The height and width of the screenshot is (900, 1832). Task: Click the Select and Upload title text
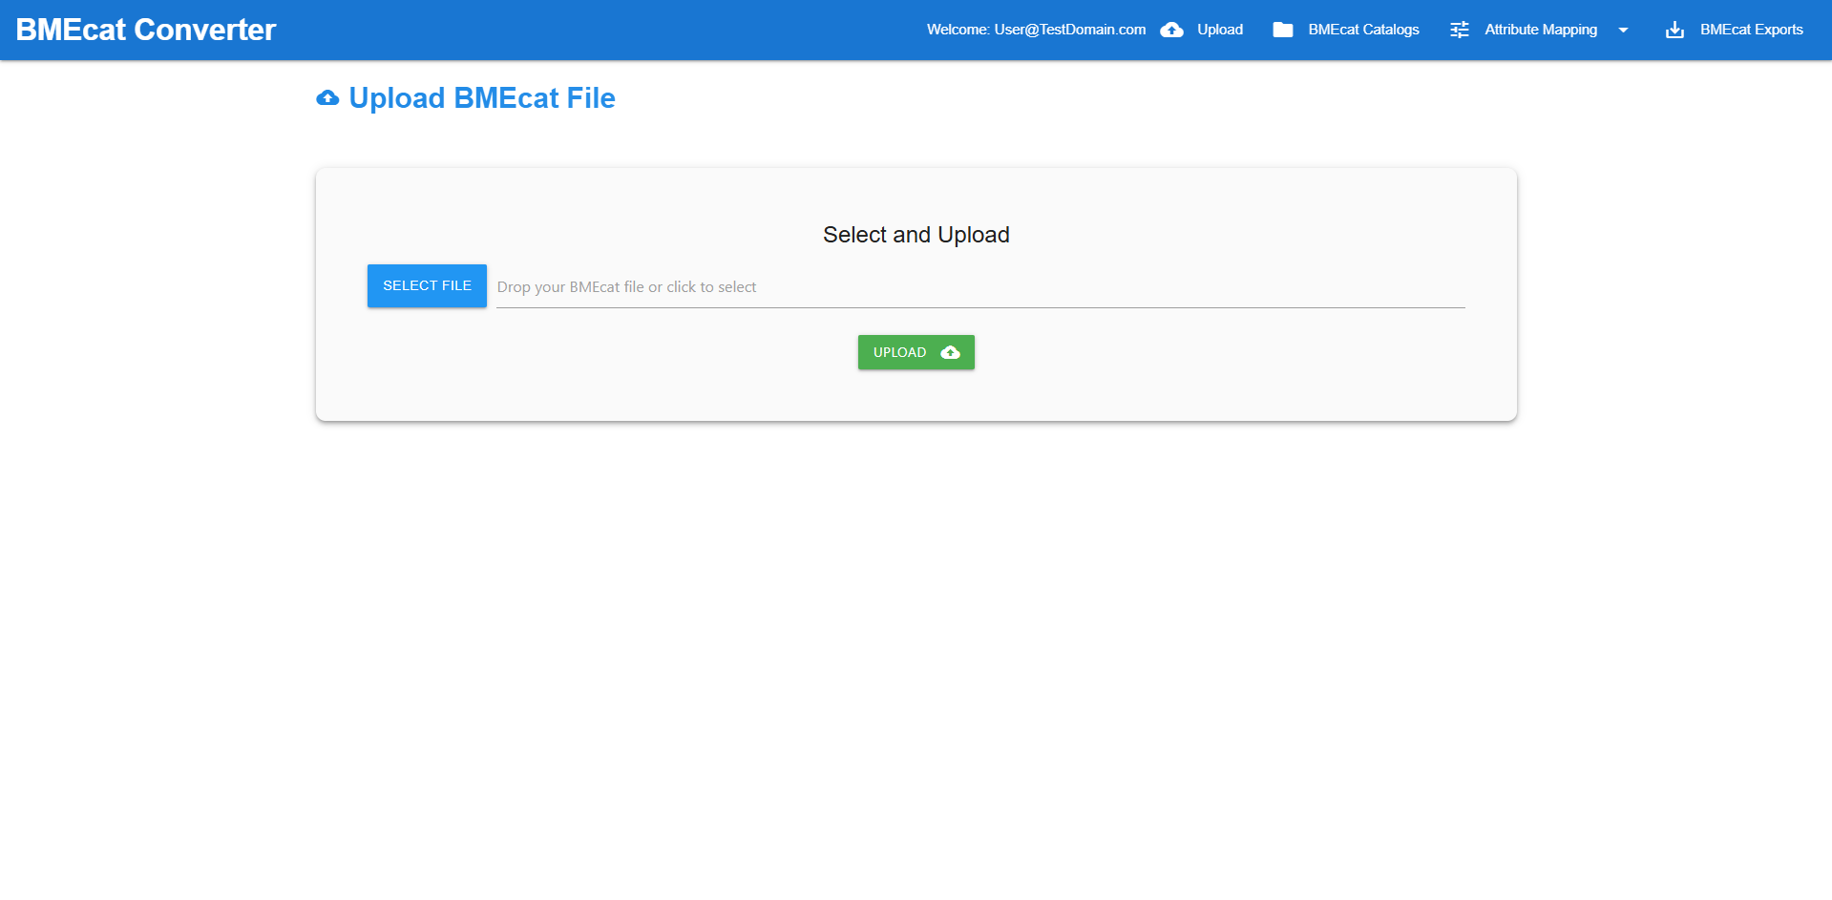click(916, 235)
